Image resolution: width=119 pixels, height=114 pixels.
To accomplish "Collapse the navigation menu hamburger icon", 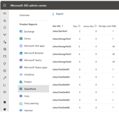I will click(5, 13).
